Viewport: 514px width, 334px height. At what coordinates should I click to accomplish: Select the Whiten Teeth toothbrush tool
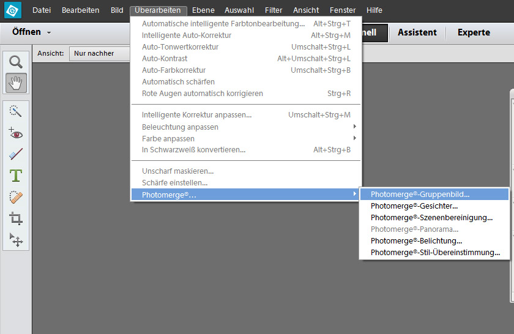pyautogui.click(x=16, y=154)
